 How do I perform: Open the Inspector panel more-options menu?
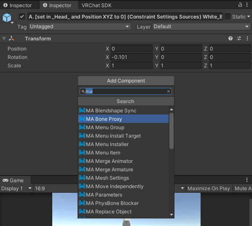click(247, 5)
